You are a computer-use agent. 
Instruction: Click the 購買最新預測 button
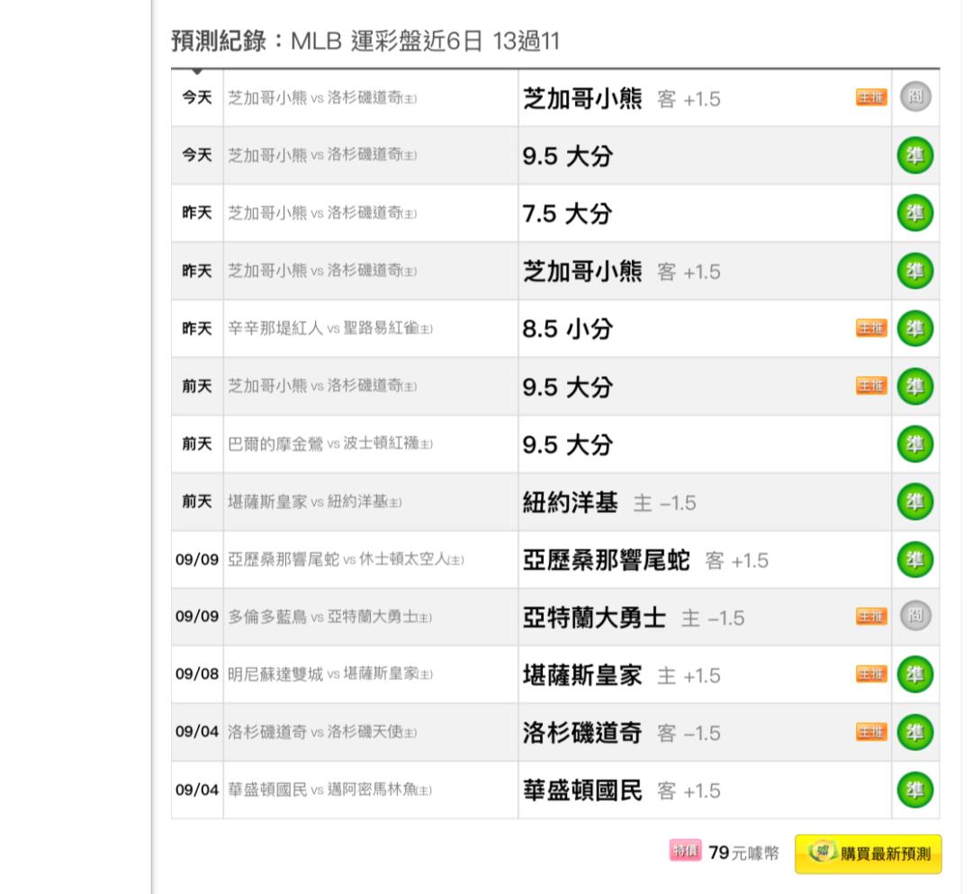[x=868, y=854]
